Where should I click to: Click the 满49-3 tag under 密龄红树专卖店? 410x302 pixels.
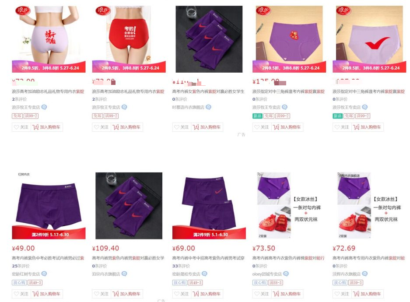click(x=35, y=283)
